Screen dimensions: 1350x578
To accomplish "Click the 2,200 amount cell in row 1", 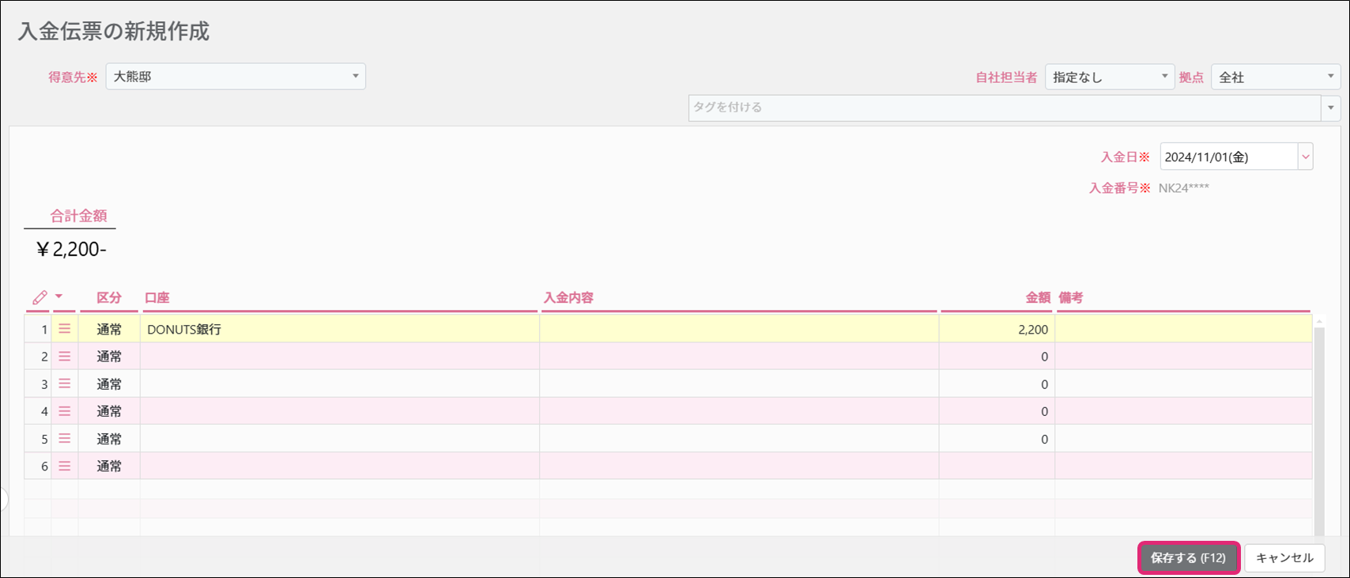I will (x=997, y=329).
